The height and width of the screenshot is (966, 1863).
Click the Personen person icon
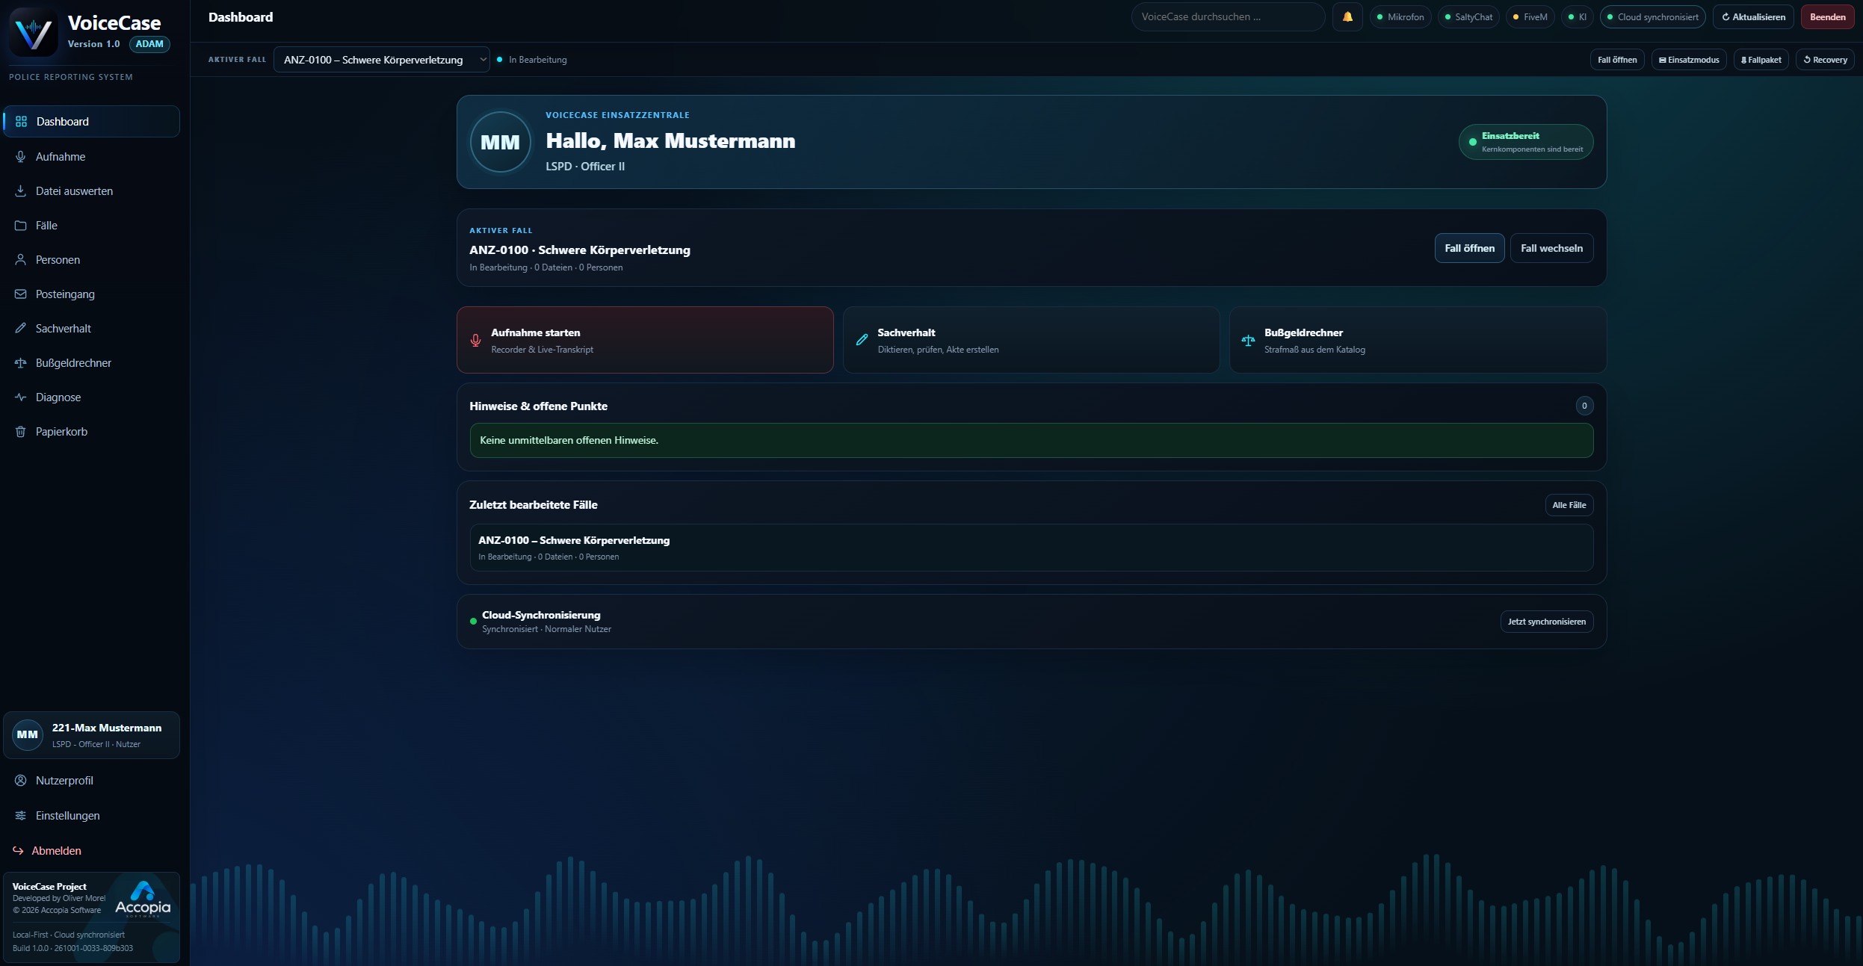[21, 260]
